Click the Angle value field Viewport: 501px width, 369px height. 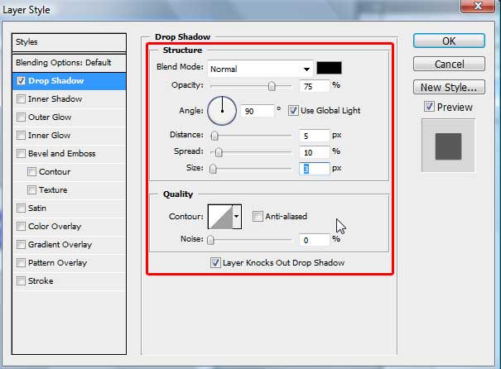tap(258, 111)
